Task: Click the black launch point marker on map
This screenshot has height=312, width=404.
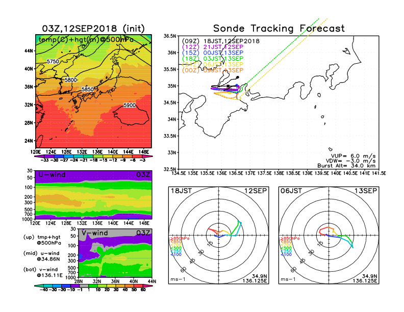Action: pos(238,77)
